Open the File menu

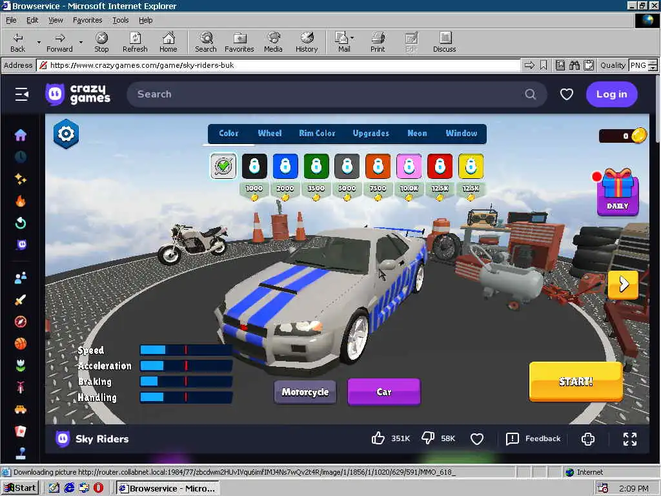pyautogui.click(x=11, y=20)
